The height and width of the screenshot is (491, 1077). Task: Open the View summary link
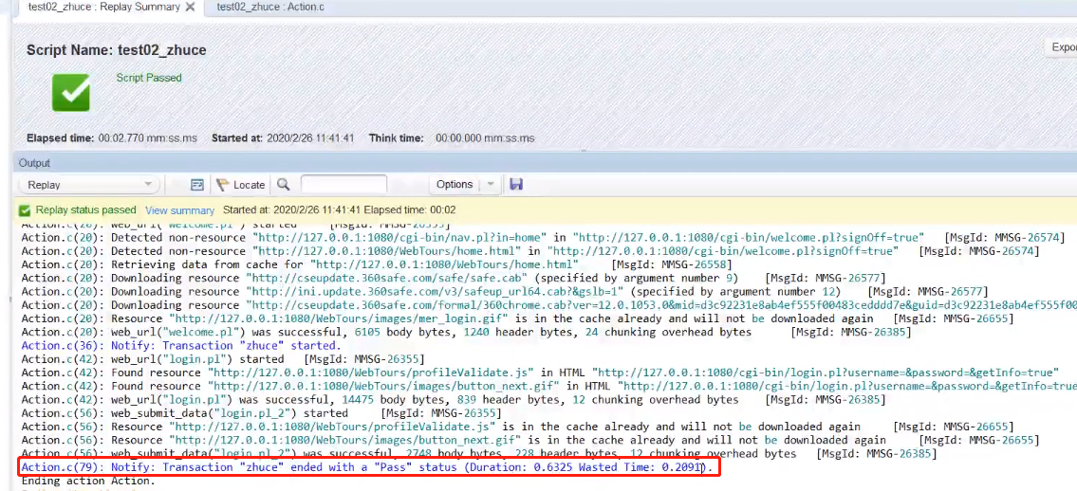point(180,209)
